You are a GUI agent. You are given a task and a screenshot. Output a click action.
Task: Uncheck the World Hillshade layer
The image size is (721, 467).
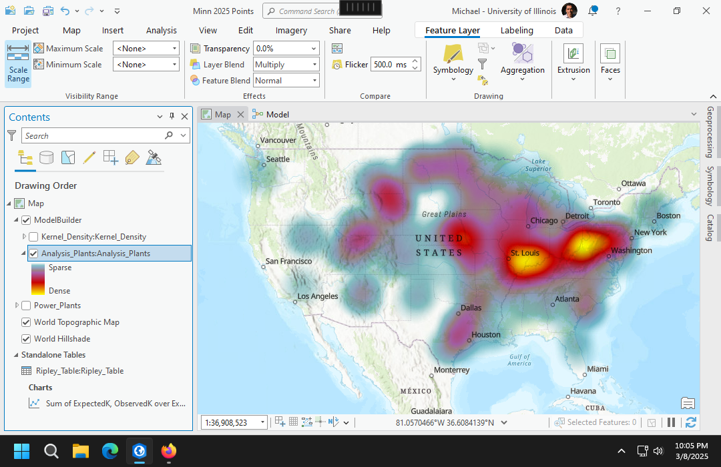[x=26, y=339]
